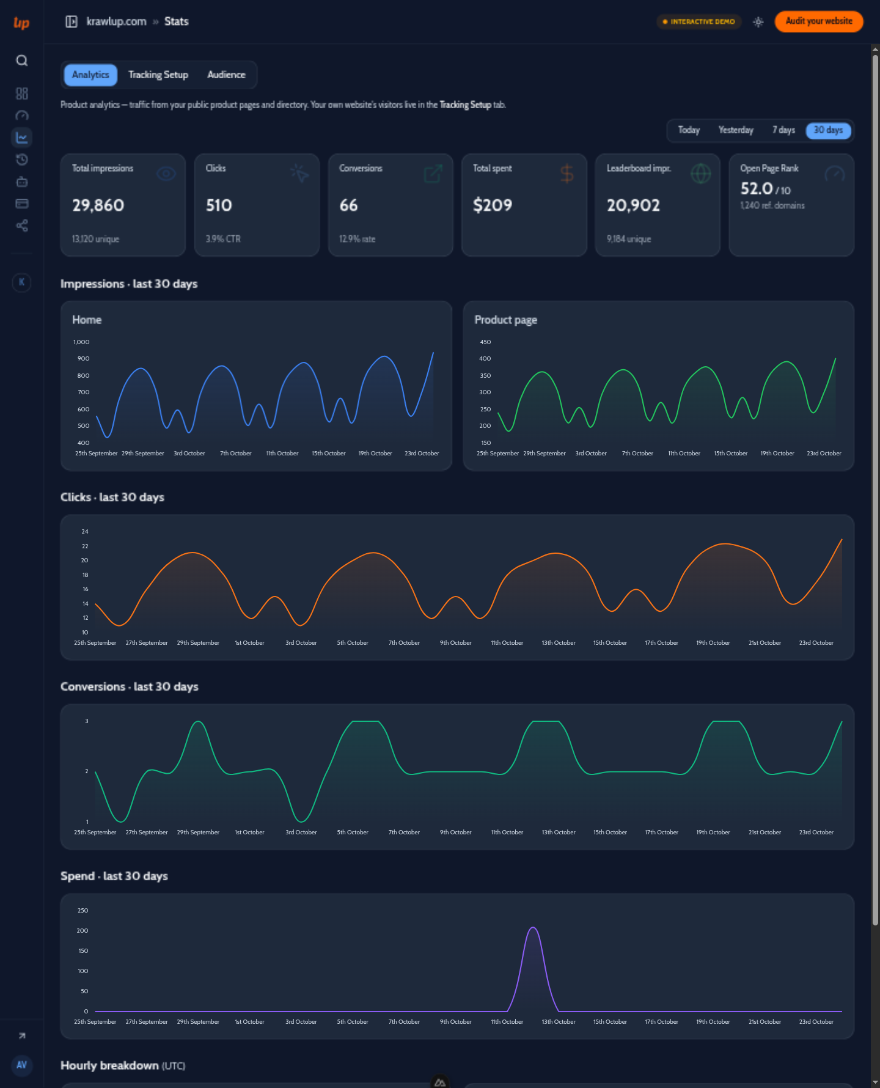Click the 'Product page' chart title
The width and height of the screenshot is (880, 1088).
506,320
